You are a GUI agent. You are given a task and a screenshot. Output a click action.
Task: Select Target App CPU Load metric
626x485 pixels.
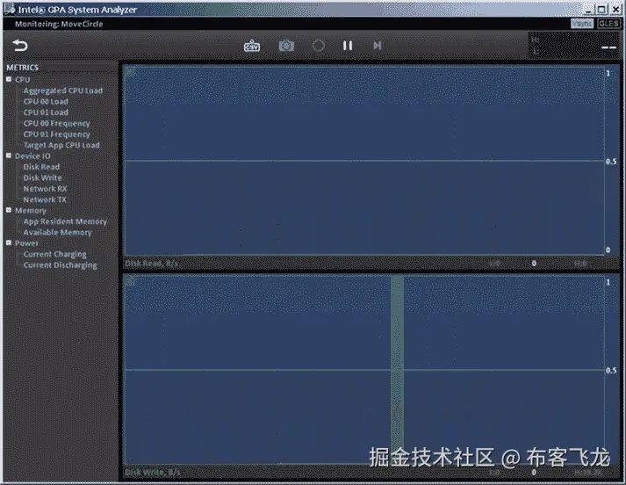[61, 145]
